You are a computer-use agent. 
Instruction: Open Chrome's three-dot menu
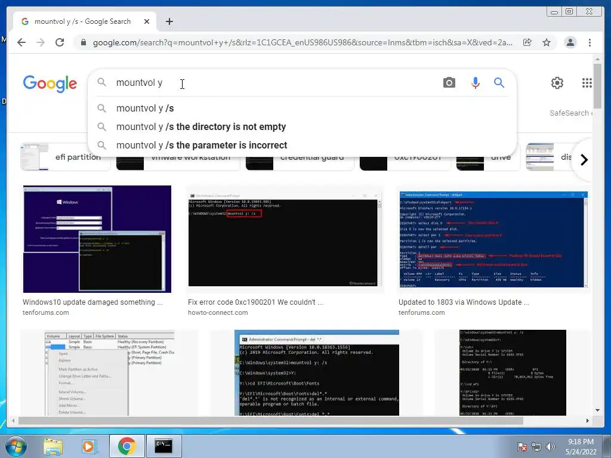coord(590,42)
